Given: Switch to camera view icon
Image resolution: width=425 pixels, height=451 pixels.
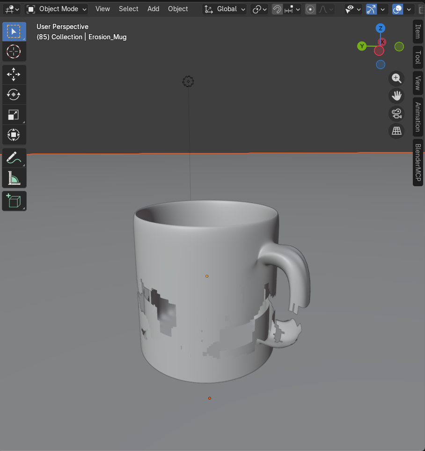Looking at the screenshot, I should [396, 114].
